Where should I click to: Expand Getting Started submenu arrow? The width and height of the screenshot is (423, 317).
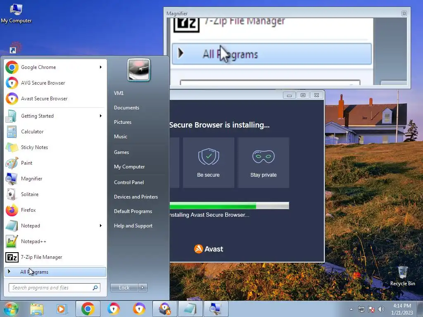coord(101,116)
